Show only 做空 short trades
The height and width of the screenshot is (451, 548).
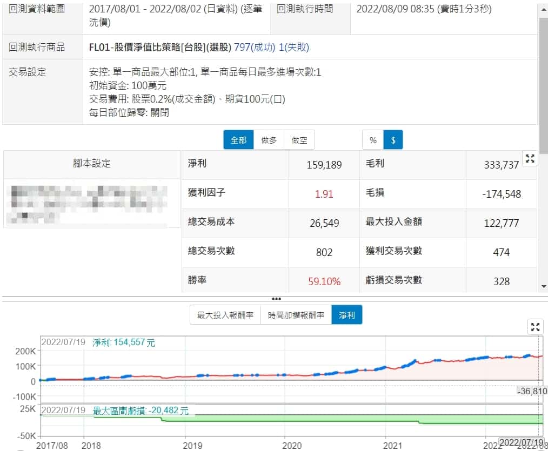tap(299, 140)
